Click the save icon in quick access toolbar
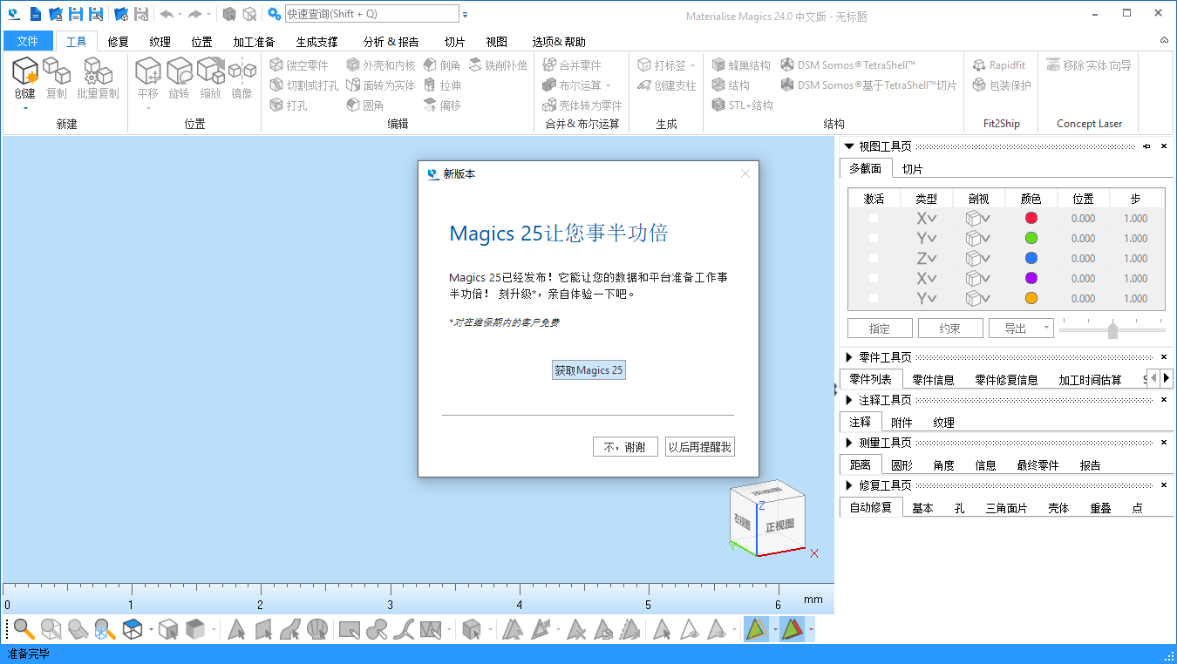 click(x=76, y=14)
